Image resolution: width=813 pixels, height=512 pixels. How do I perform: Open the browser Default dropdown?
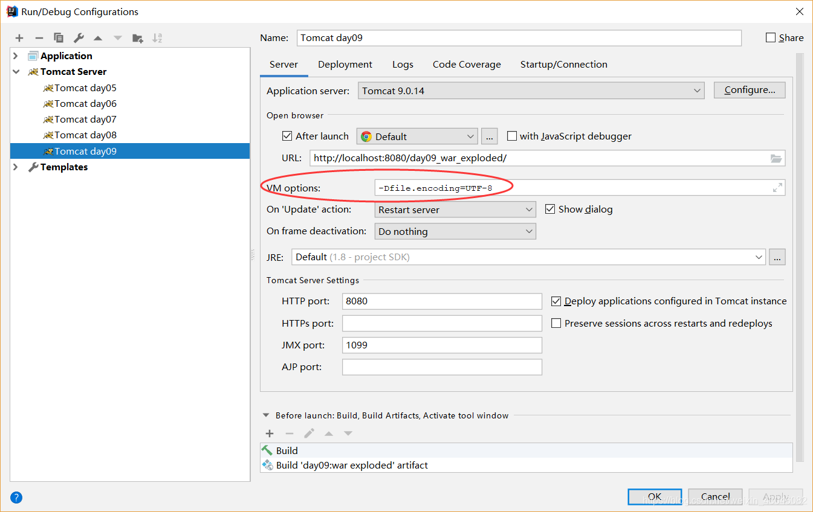417,136
